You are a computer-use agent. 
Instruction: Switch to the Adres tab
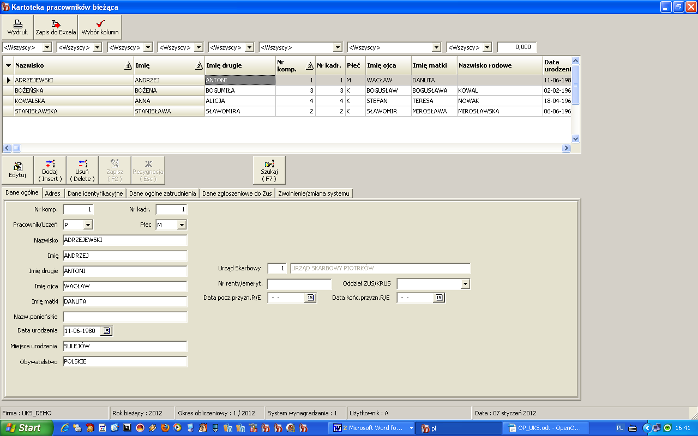(53, 193)
